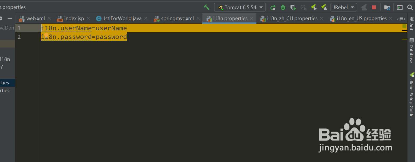The image size is (415, 162).
Task: Open the JRebel Setup Guide panel
Action: (411, 95)
